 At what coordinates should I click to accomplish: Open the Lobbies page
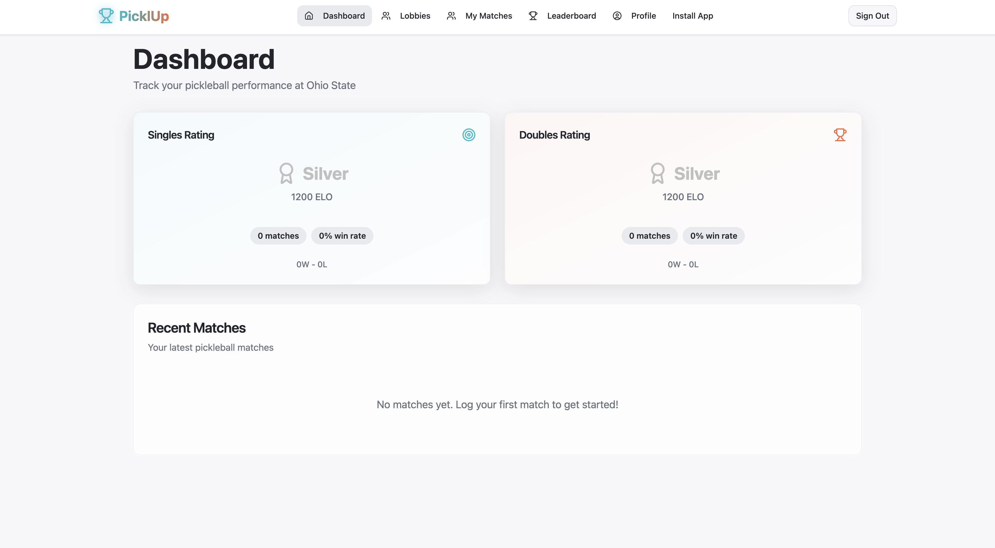click(x=415, y=16)
